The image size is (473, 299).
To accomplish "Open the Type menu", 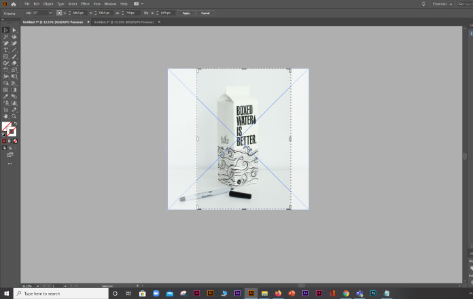I will [x=60, y=4].
